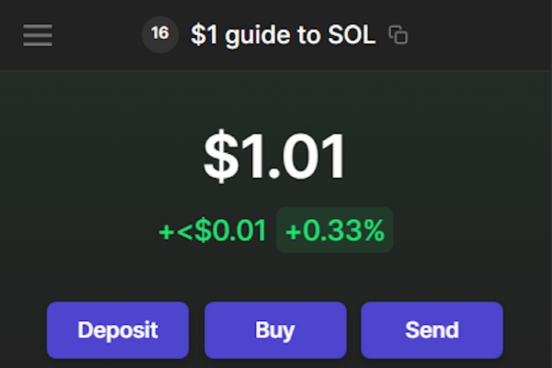The image size is (552, 368).
Task: Click the +0.33% percentage change badge
Action: pyautogui.click(x=335, y=230)
